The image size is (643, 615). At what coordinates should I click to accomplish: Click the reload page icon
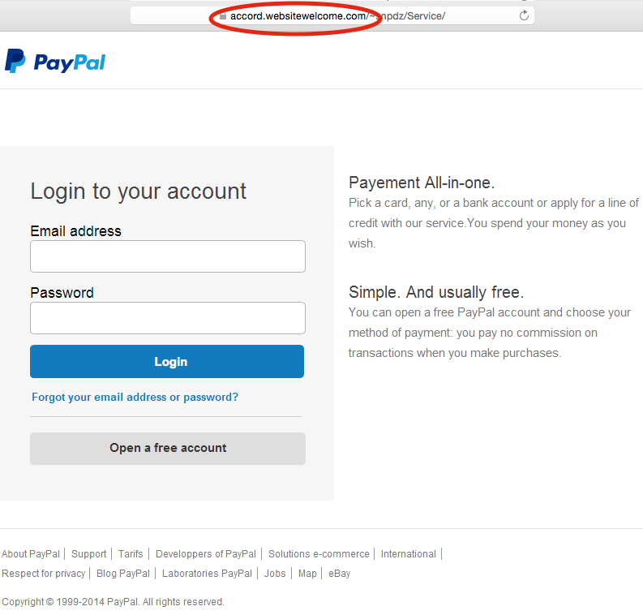(x=524, y=15)
